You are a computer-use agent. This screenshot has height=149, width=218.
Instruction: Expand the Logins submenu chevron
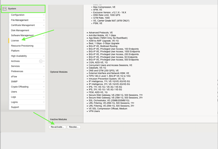(x=44, y=102)
